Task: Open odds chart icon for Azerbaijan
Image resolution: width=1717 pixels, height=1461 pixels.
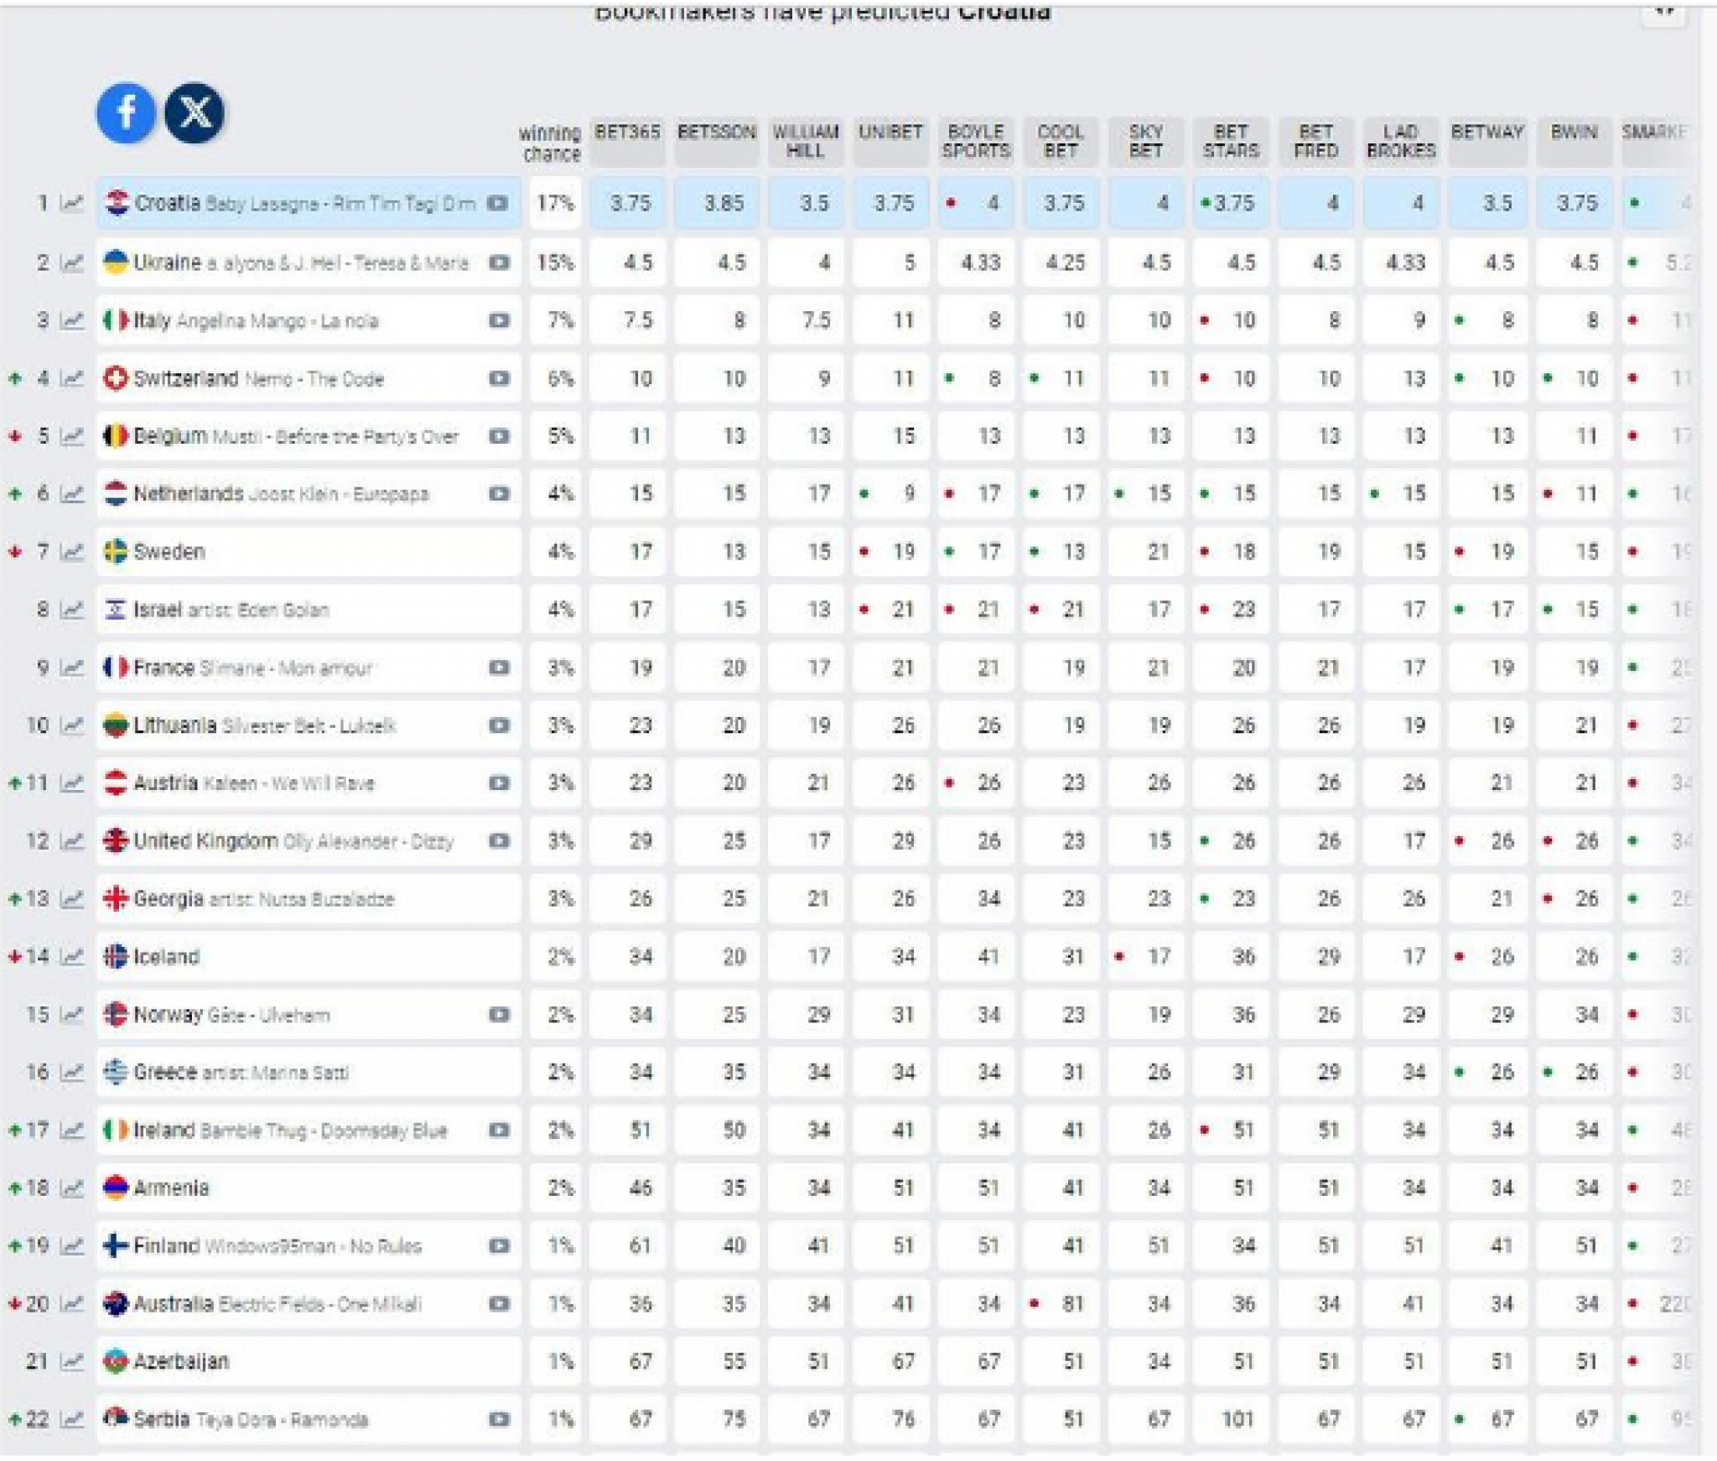Action: tap(73, 1362)
